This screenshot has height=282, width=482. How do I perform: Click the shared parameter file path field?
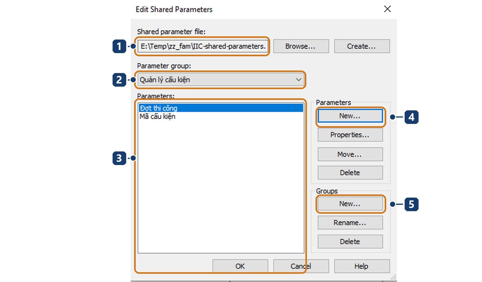point(203,46)
